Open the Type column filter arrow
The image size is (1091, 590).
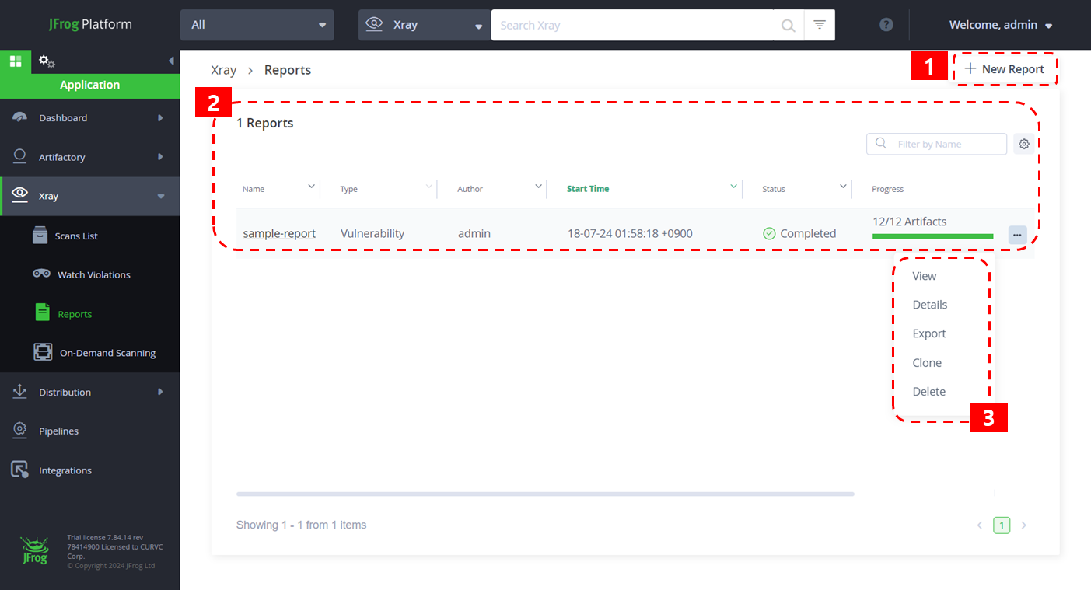pyautogui.click(x=428, y=187)
